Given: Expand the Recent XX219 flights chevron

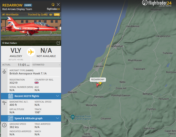Looking at the screenshot, I should [x=57, y=96].
